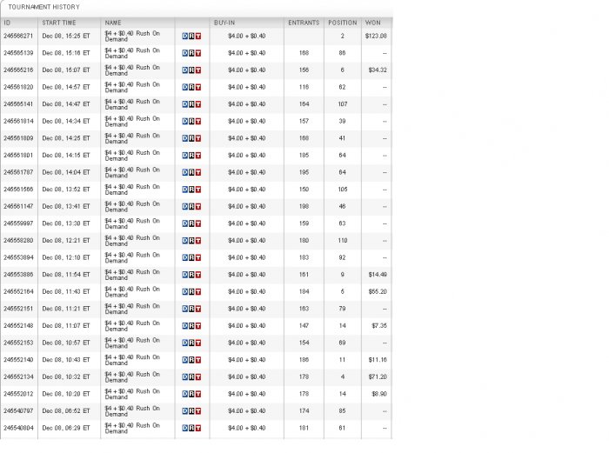Click the tournament name in the 14:34 ET row
This screenshot has height=453, width=609.
pos(132,122)
